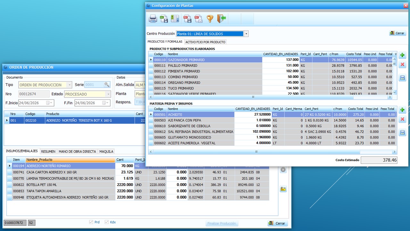The height and width of the screenshot is (231, 410).
Task: Click the Costo Estimado value field
Action: [x=379, y=160]
